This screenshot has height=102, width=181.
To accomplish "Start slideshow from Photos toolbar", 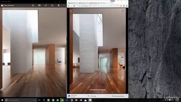I will [39, 5].
